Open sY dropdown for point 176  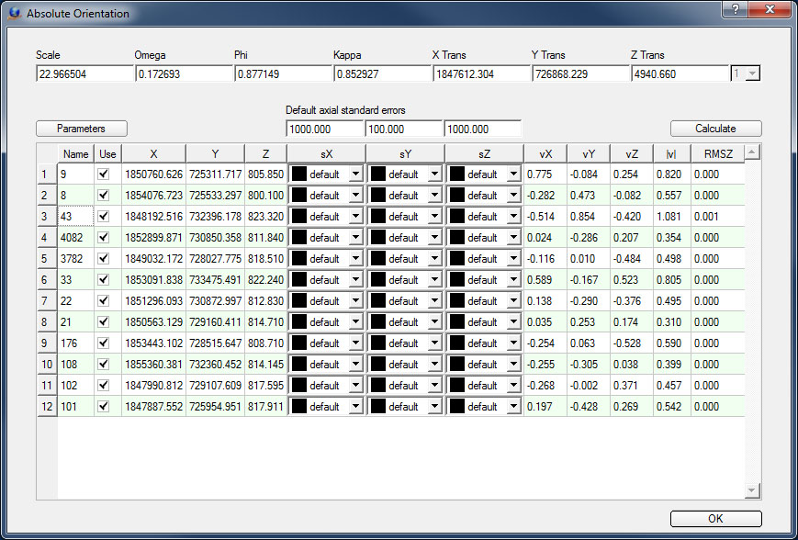[x=434, y=343]
